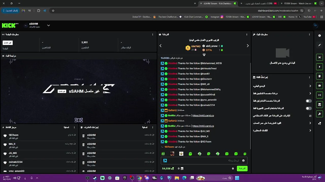Switch to YouTube tab with 1209 notifications
This screenshot has width=325, height=182.
(x=259, y=4)
